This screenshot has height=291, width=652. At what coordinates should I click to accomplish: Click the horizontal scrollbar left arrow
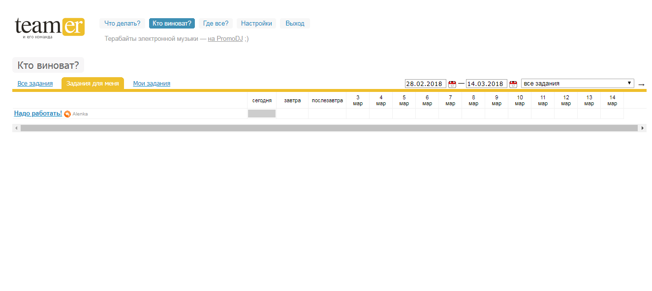(16, 128)
